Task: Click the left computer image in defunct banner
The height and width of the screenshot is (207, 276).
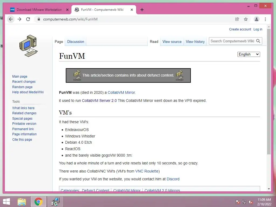Action: pyautogui.click(x=77, y=75)
